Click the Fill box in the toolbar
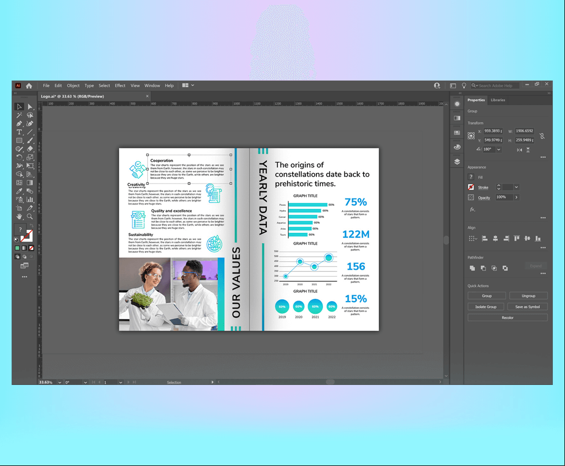This screenshot has height=466, width=565. [x=20, y=229]
